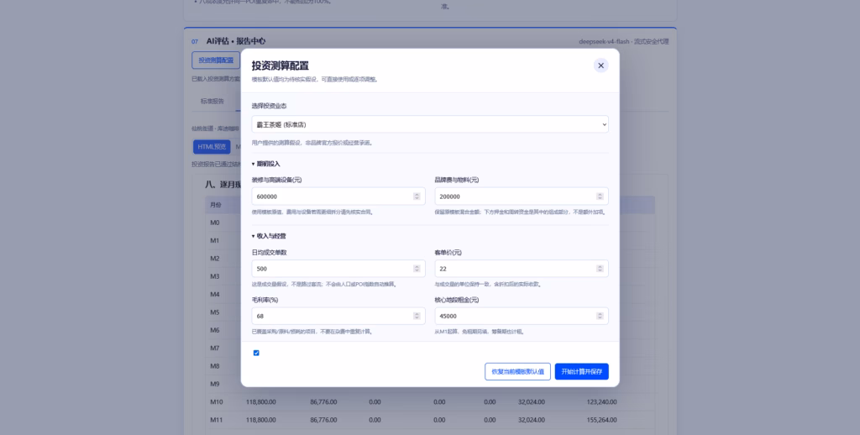Adjust the 客单价 spinner arrows
Screen dimensions: 860x435
[600, 269]
